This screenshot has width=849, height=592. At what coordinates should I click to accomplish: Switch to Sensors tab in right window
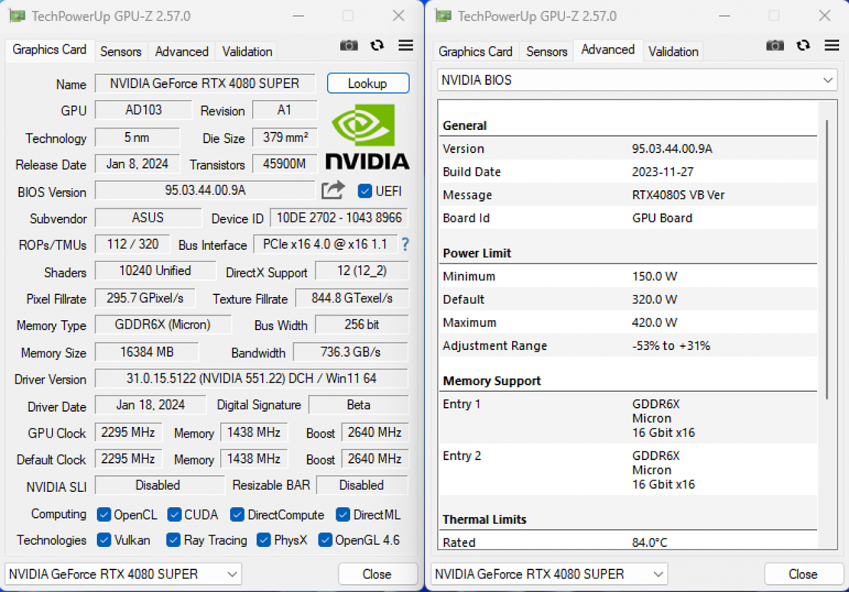[x=547, y=51]
